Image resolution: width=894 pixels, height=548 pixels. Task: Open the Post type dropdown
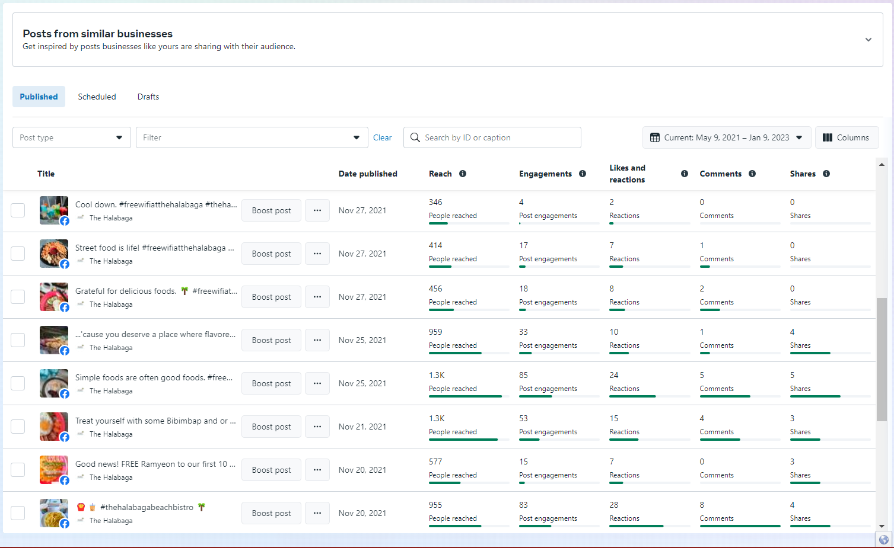[x=72, y=137]
